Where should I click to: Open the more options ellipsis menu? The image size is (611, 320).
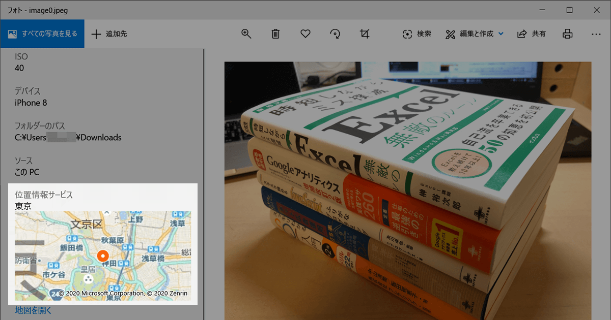tap(597, 34)
